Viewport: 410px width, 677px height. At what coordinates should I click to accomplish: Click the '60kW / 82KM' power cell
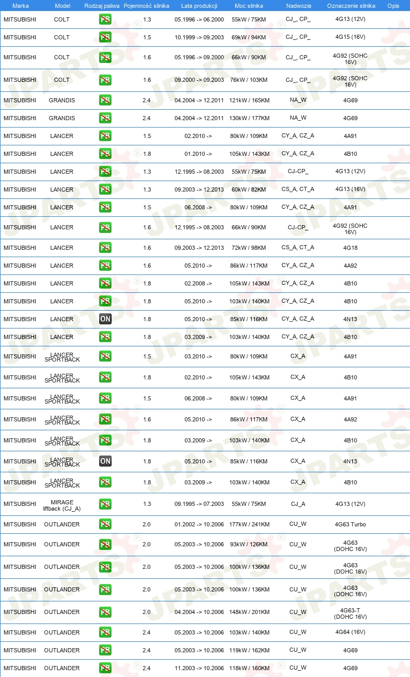[250, 189]
